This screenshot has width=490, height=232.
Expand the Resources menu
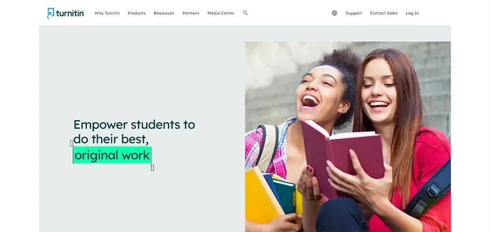164,13
